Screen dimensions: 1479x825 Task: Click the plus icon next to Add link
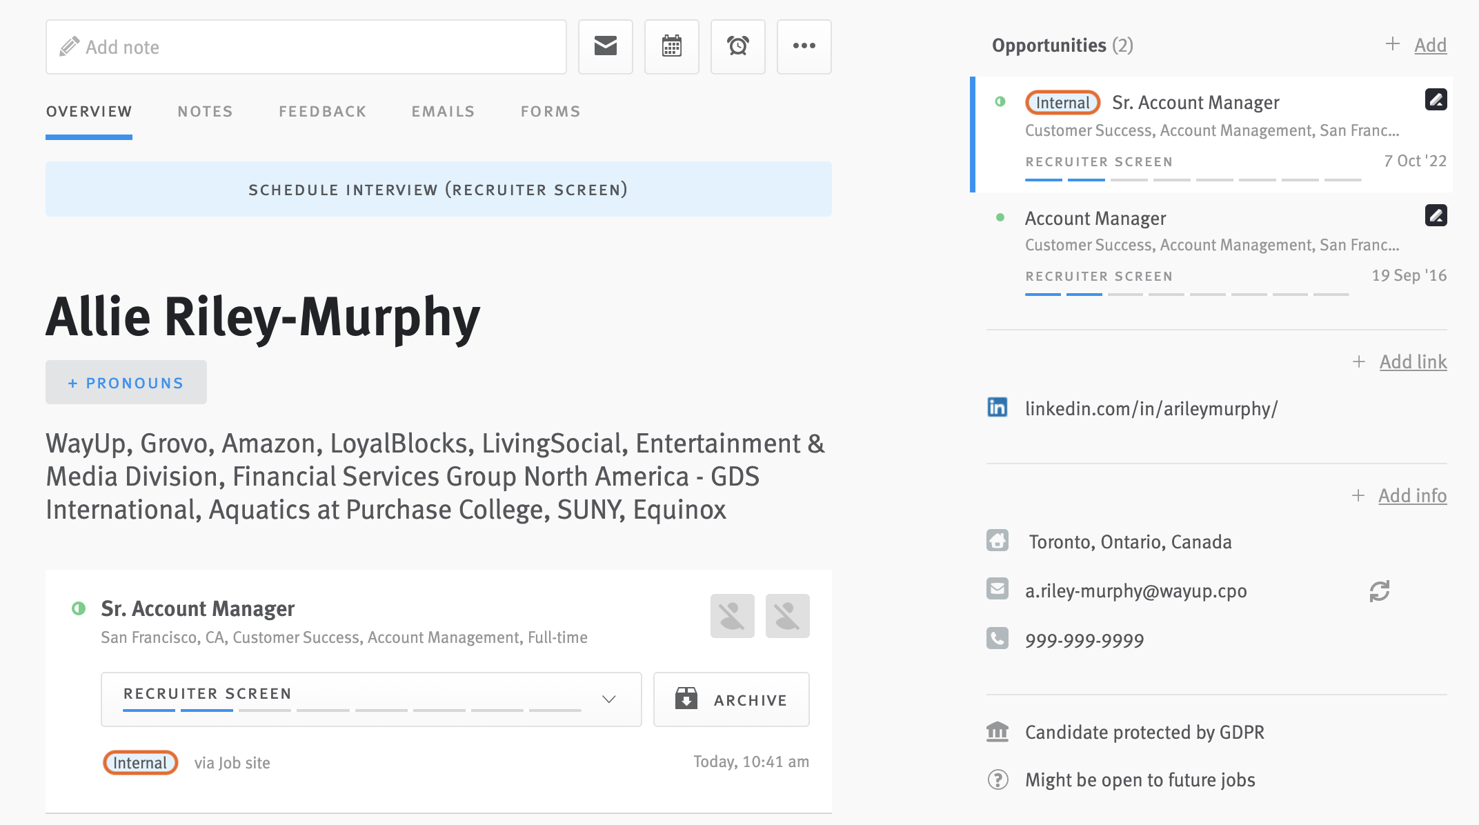tap(1359, 361)
